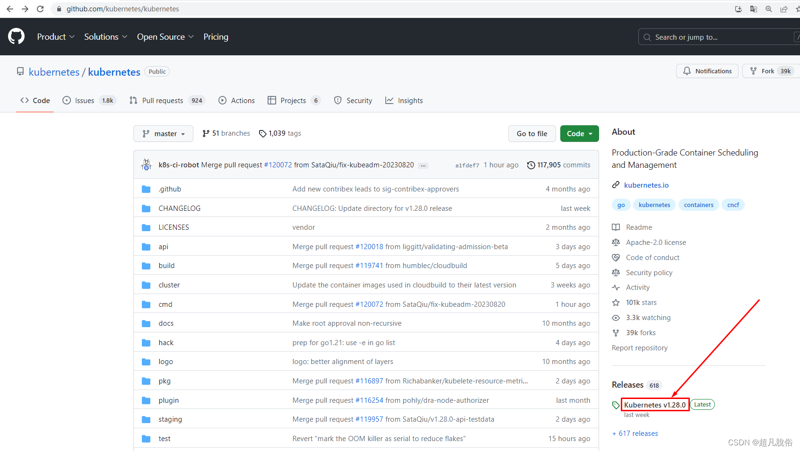View the 117,905 commits history
The width and height of the screenshot is (800, 451).
pos(558,165)
